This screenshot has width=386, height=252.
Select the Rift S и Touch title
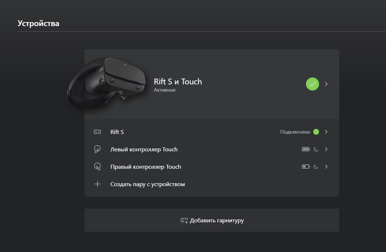pos(178,81)
